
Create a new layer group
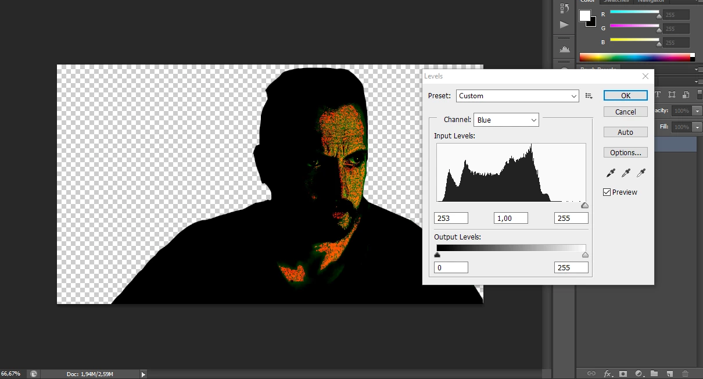pos(654,373)
